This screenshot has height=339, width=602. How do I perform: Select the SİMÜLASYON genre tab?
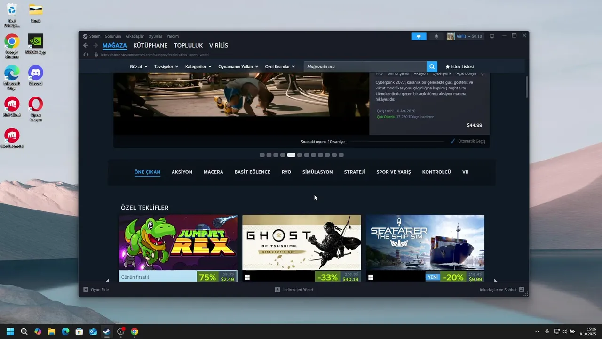pyautogui.click(x=317, y=172)
